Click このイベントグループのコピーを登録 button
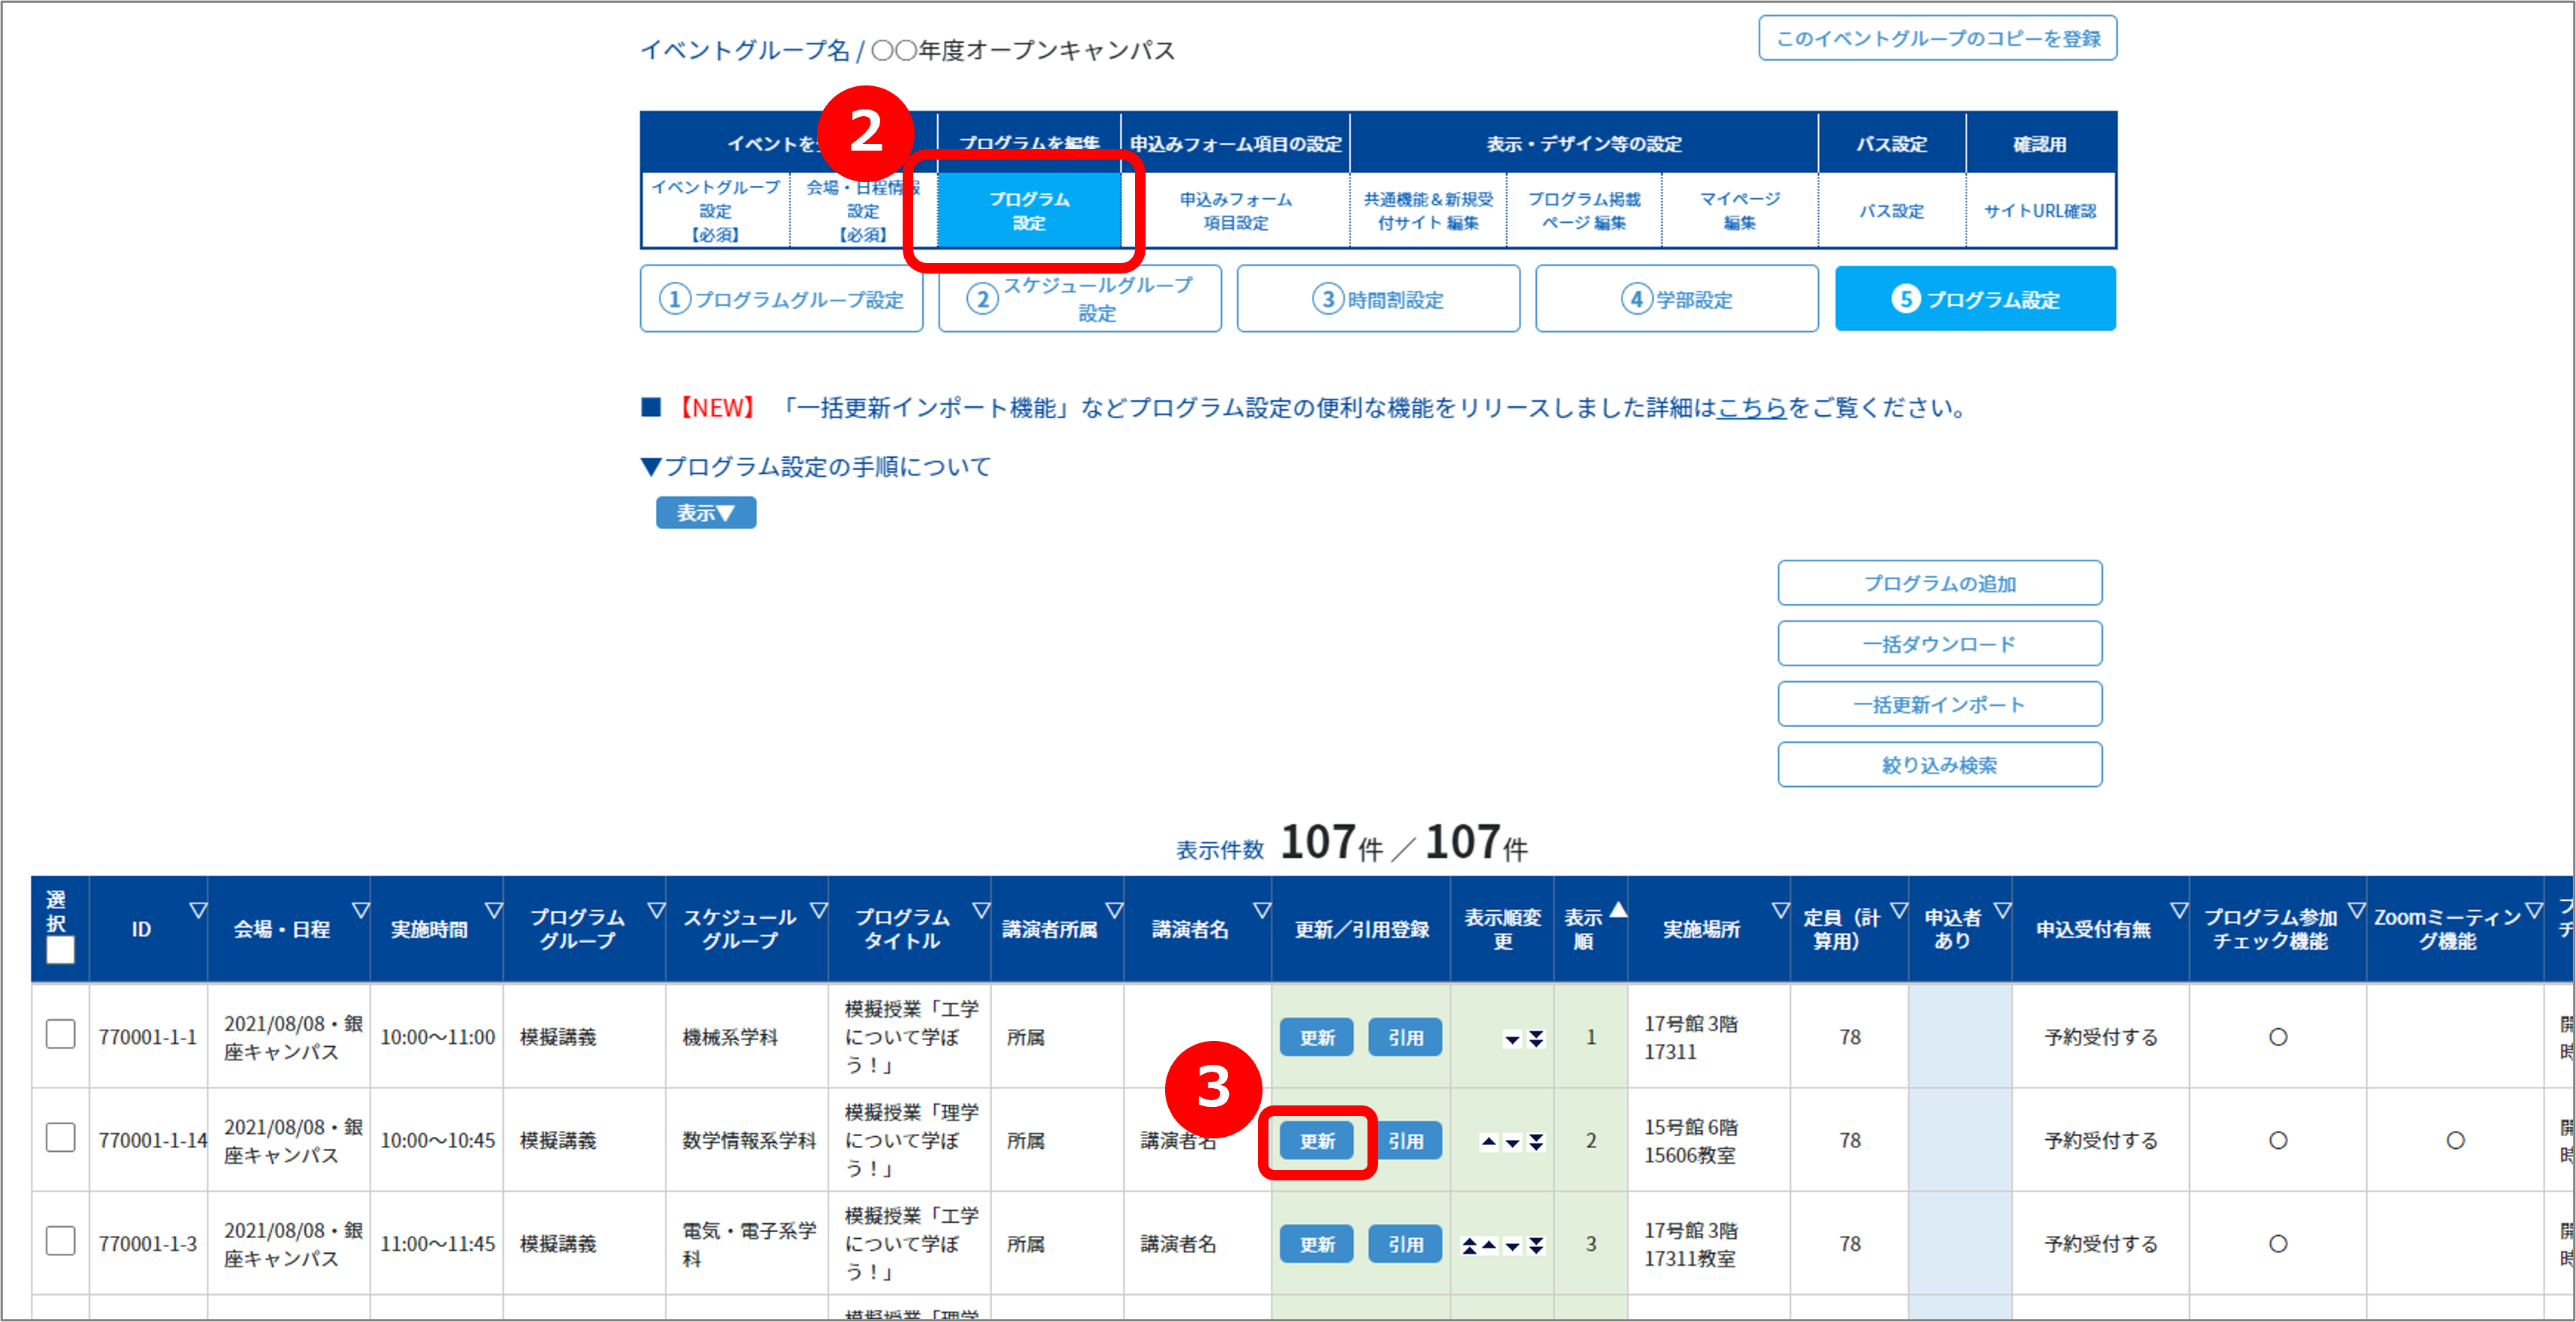Screen dimensions: 2576x1322 [1938, 38]
